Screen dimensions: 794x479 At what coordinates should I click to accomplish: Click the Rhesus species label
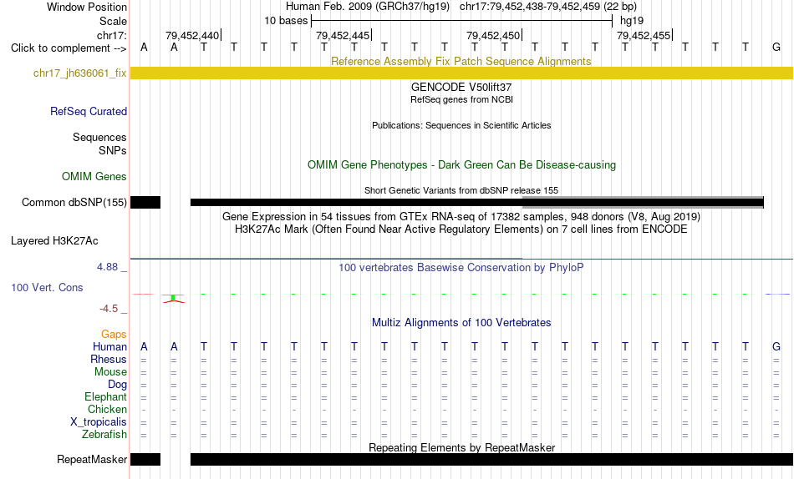coord(109,359)
